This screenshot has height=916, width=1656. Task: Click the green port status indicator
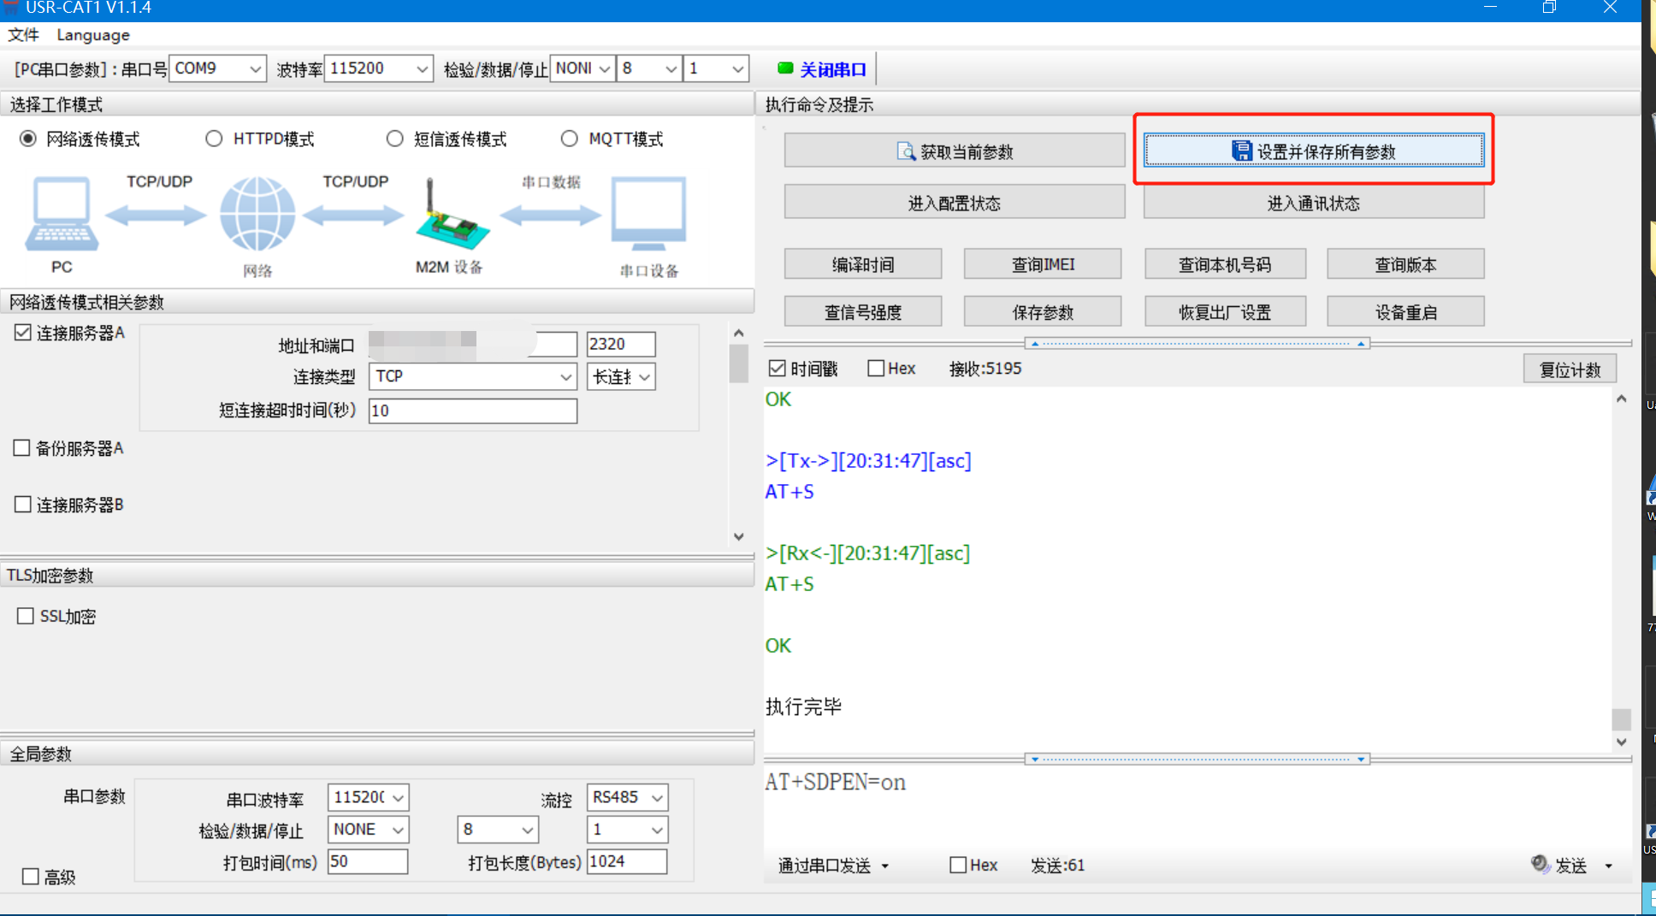coord(784,68)
